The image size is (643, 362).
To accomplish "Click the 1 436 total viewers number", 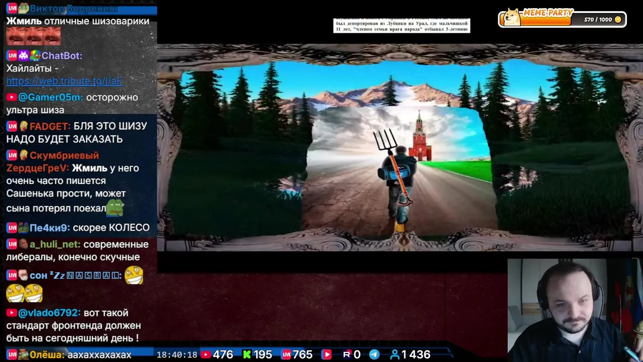I will (x=416, y=354).
